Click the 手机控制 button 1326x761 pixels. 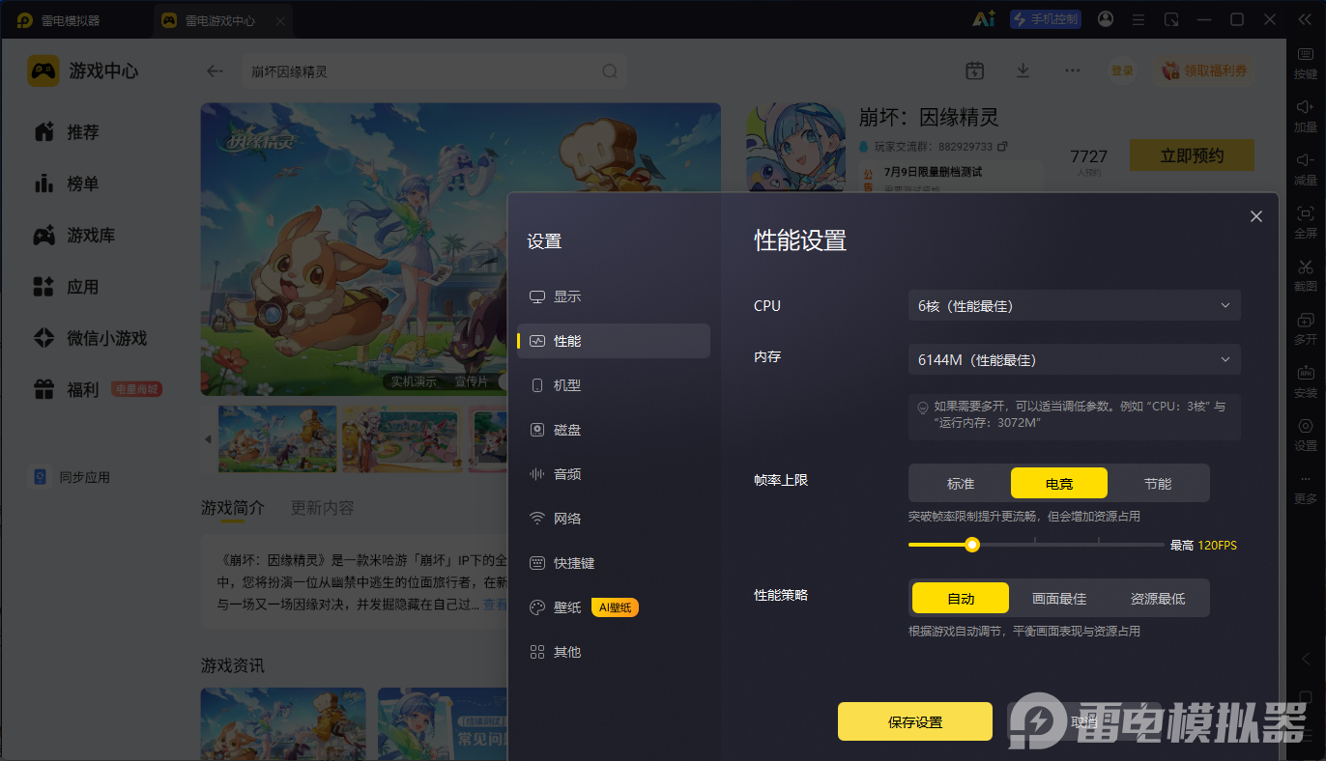tap(1046, 19)
